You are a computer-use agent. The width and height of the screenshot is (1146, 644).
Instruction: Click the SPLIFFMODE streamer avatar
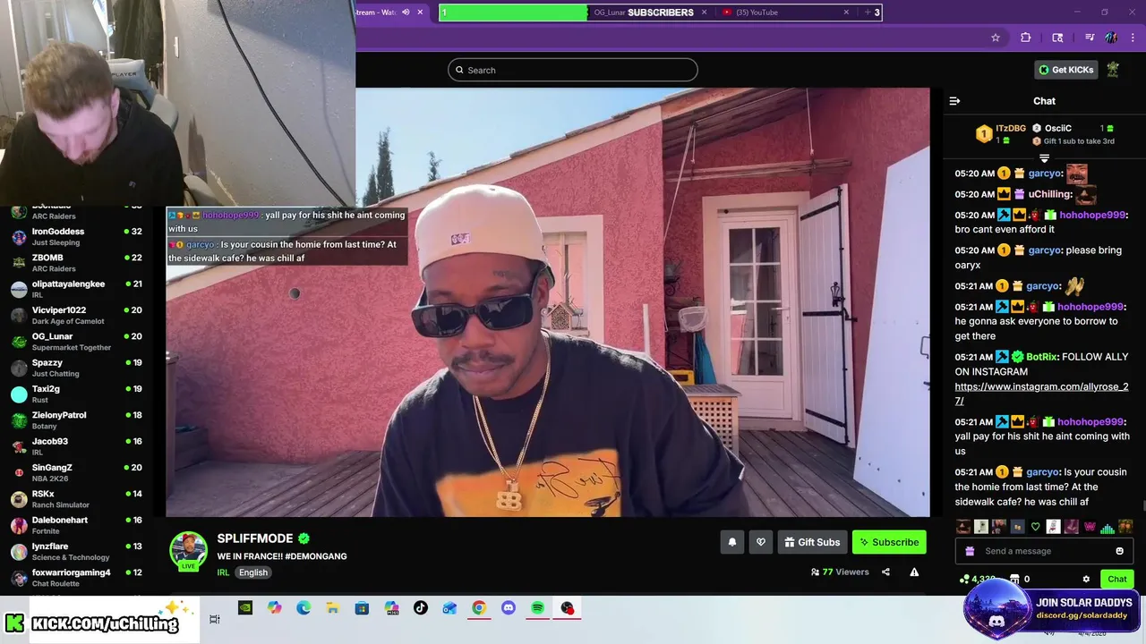(189, 551)
